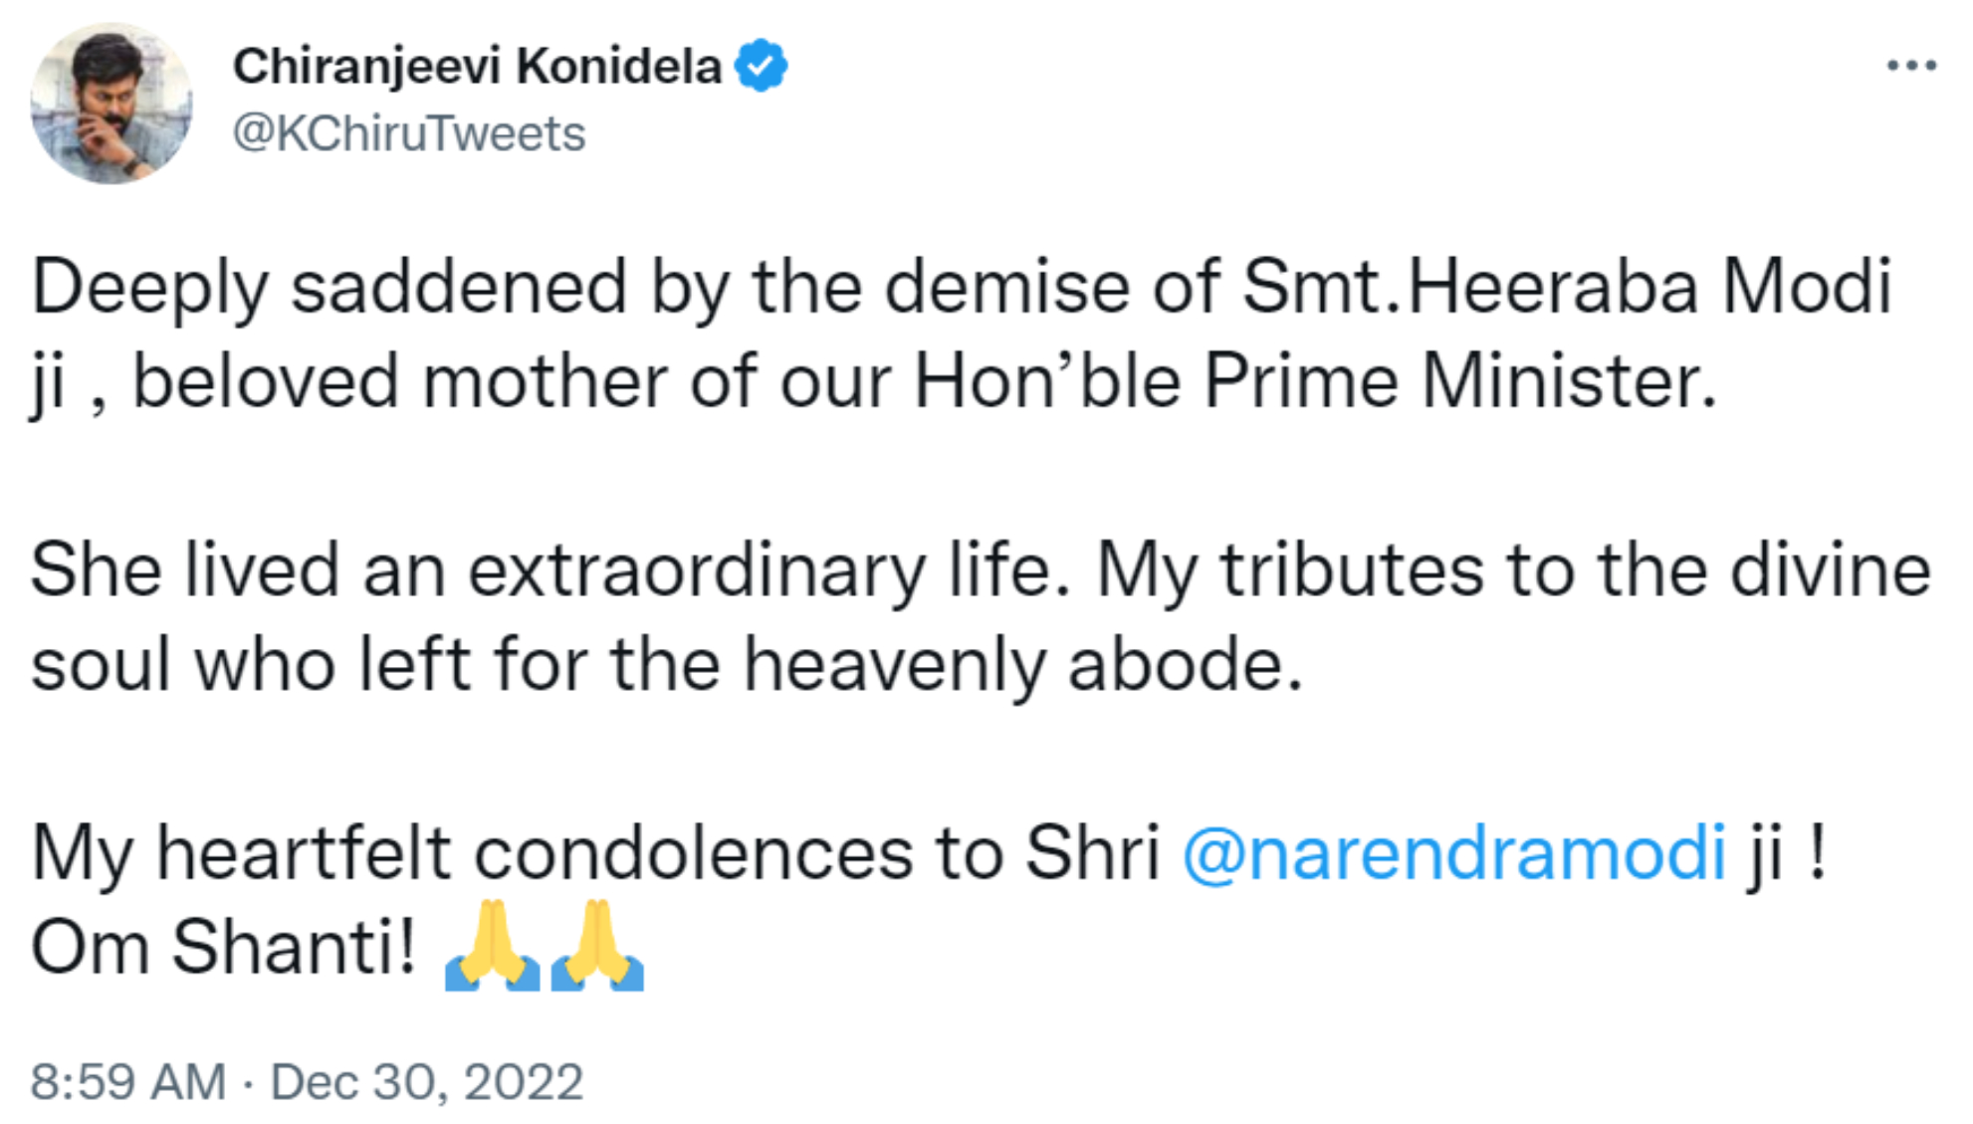
Task: Open the @KChiruTweets handle
Action: pyautogui.click(x=408, y=133)
